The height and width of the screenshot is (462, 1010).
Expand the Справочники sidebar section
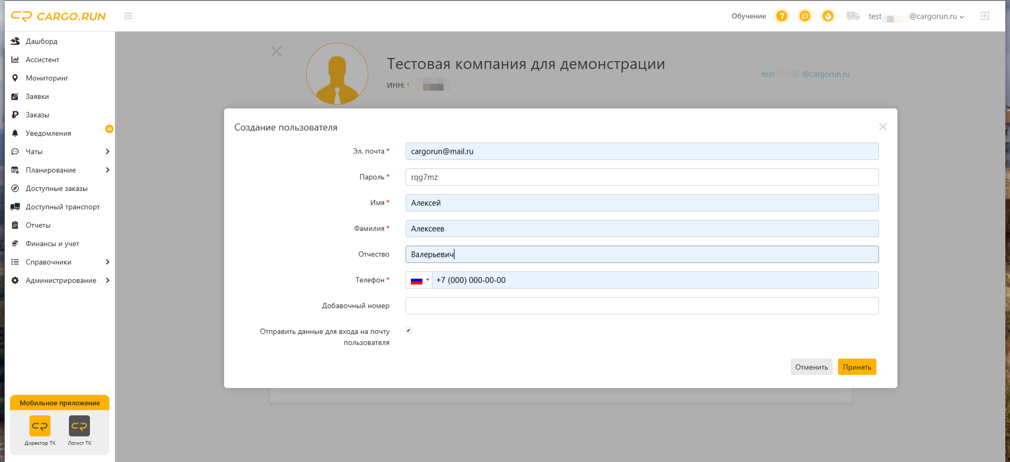point(60,262)
